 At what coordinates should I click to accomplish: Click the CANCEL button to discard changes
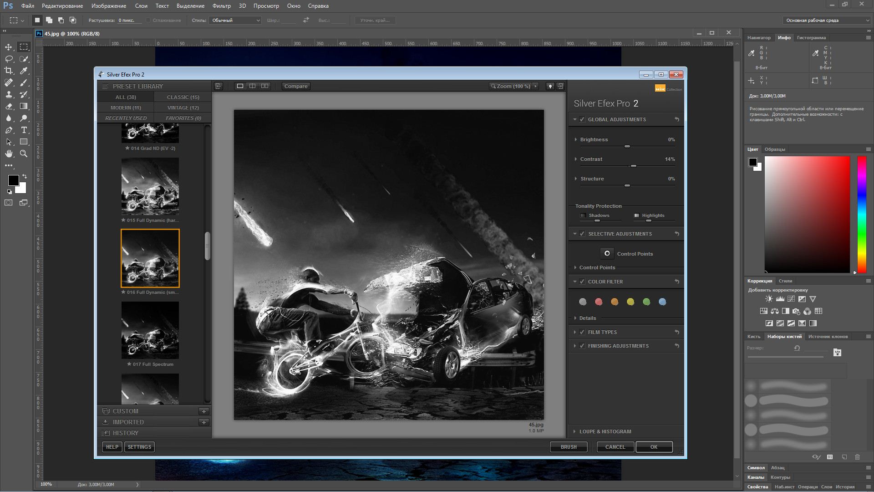(615, 446)
